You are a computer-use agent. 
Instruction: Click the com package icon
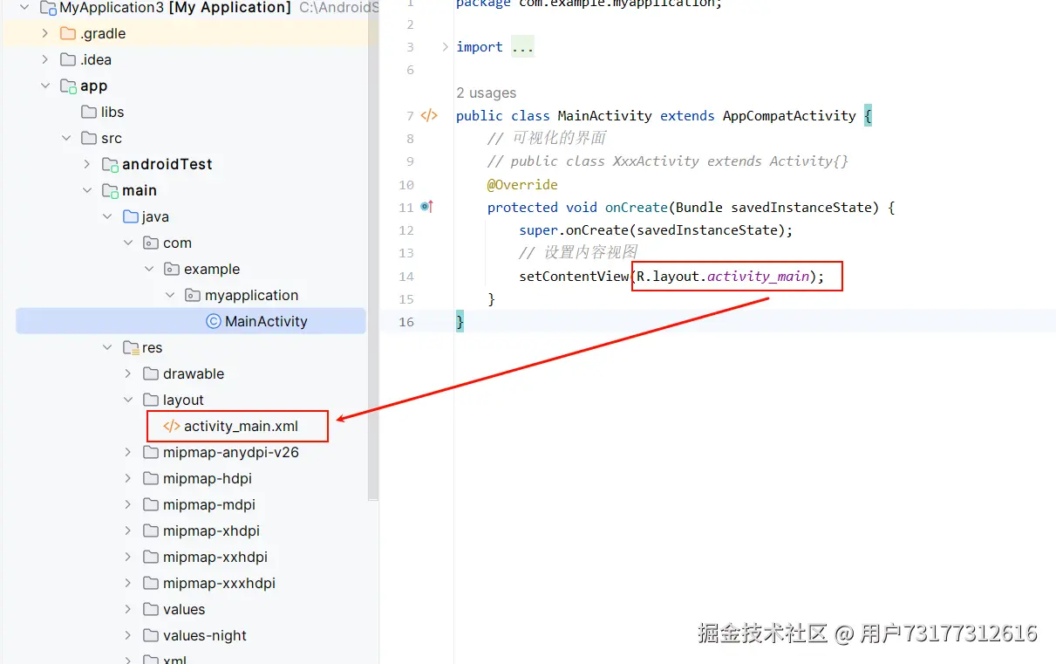pos(152,243)
